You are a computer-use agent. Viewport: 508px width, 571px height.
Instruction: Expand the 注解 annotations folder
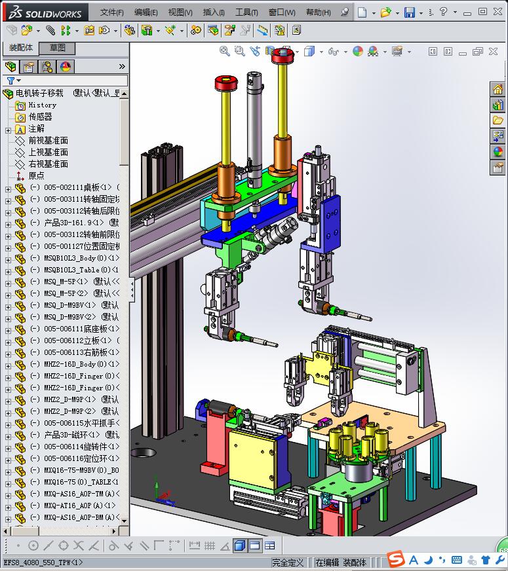[x=8, y=130]
